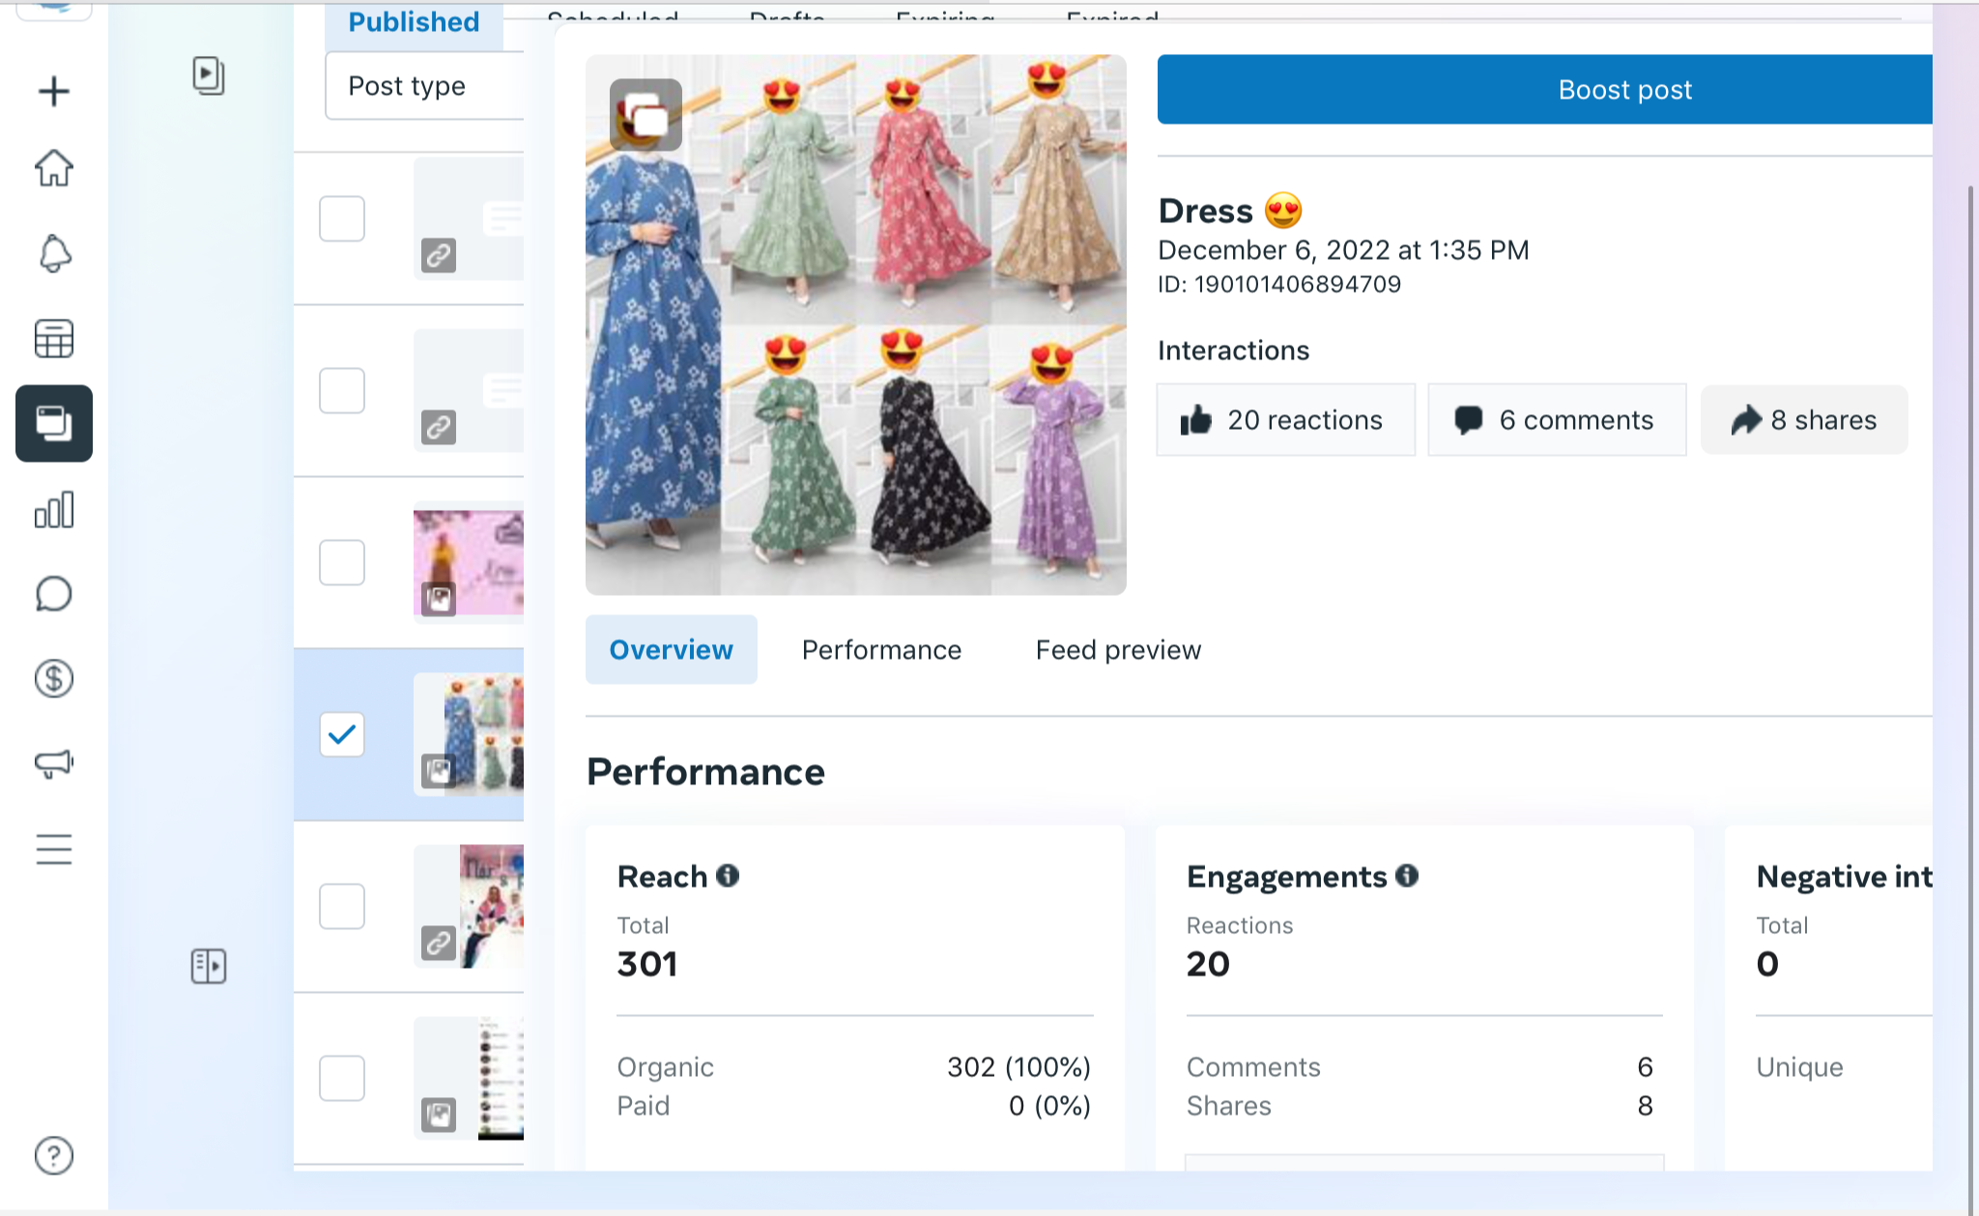The height and width of the screenshot is (1216, 1979).
Task: Open the hamburger all tools menu
Action: tap(54, 849)
